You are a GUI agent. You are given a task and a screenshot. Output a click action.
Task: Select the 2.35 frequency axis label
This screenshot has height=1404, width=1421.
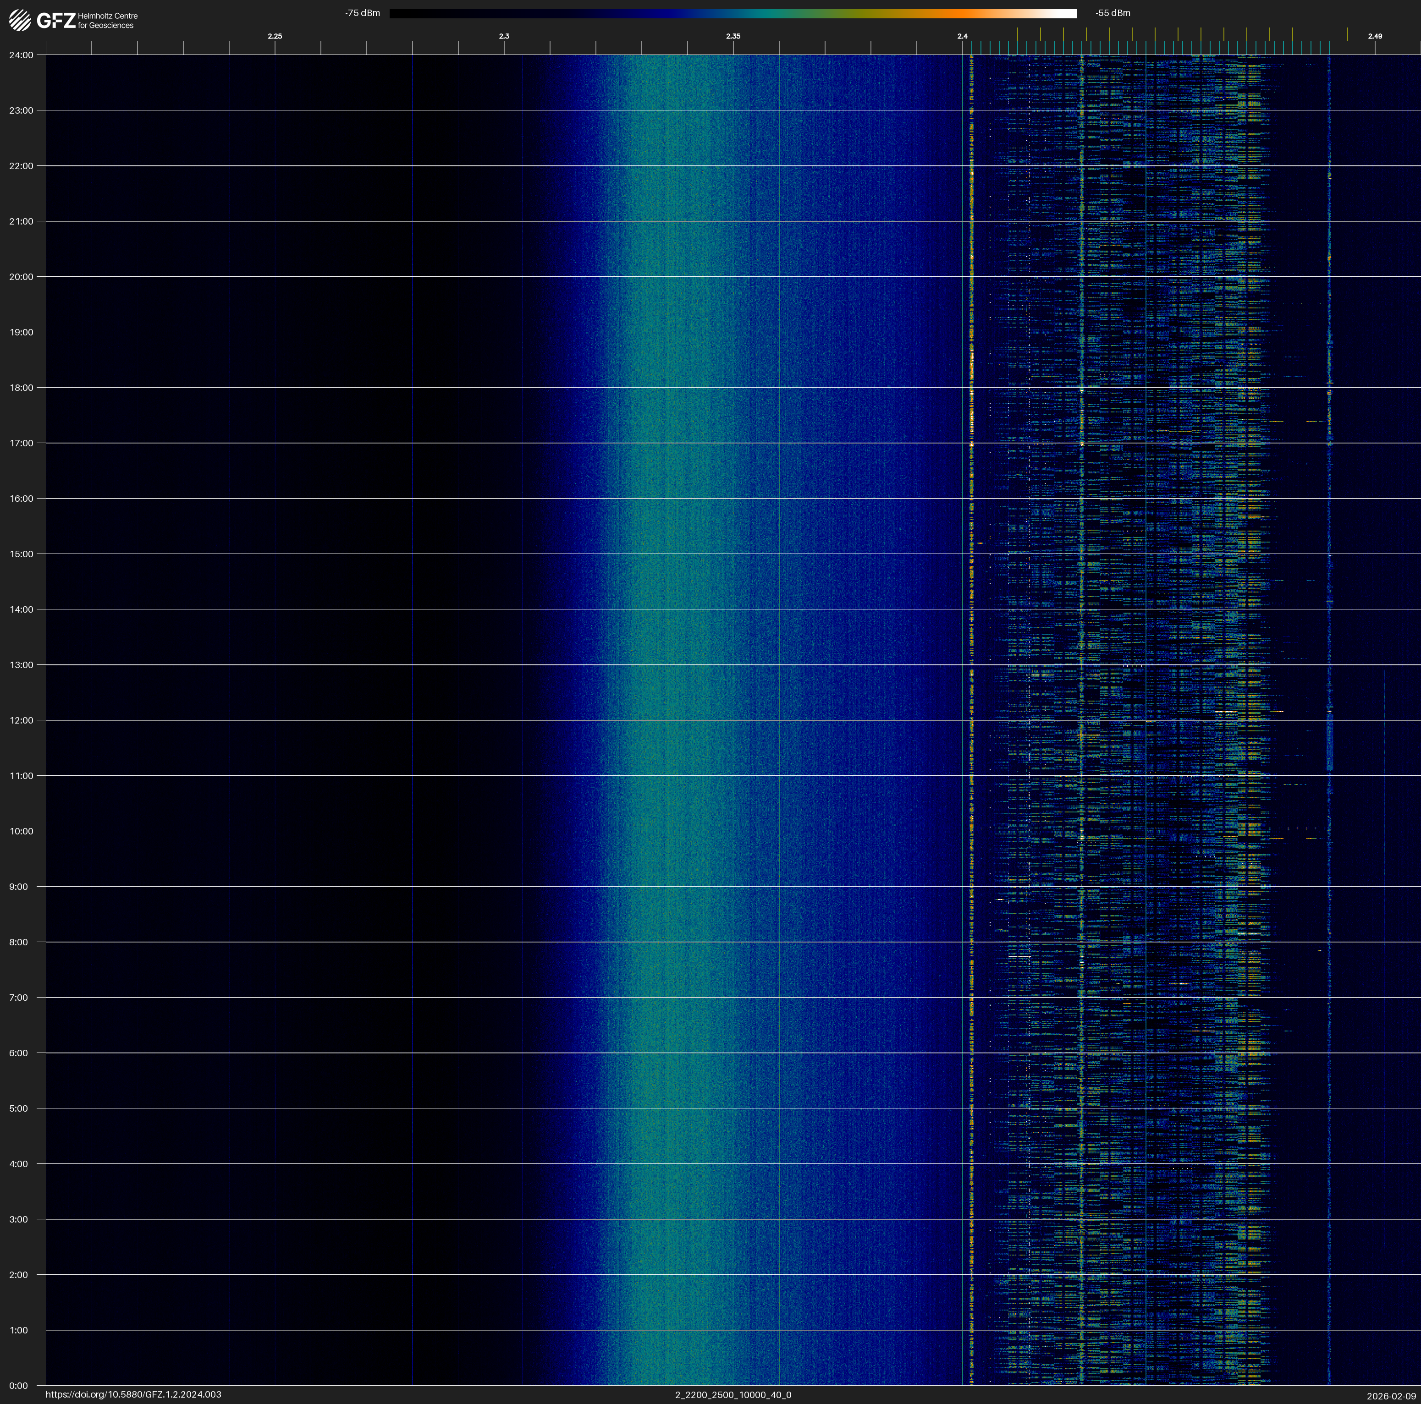(733, 36)
